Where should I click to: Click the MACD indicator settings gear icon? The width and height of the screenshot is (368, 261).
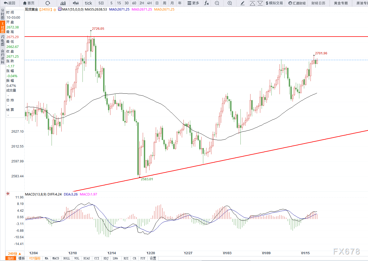(x=8, y=194)
